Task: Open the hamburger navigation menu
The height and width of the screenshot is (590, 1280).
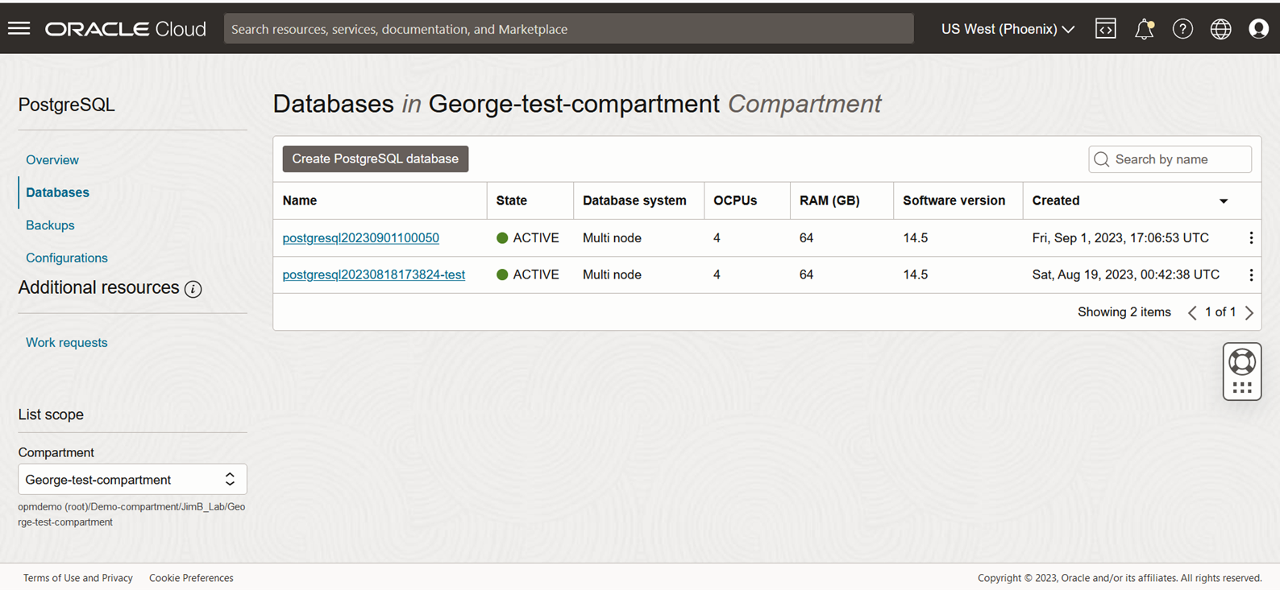Action: coord(19,28)
